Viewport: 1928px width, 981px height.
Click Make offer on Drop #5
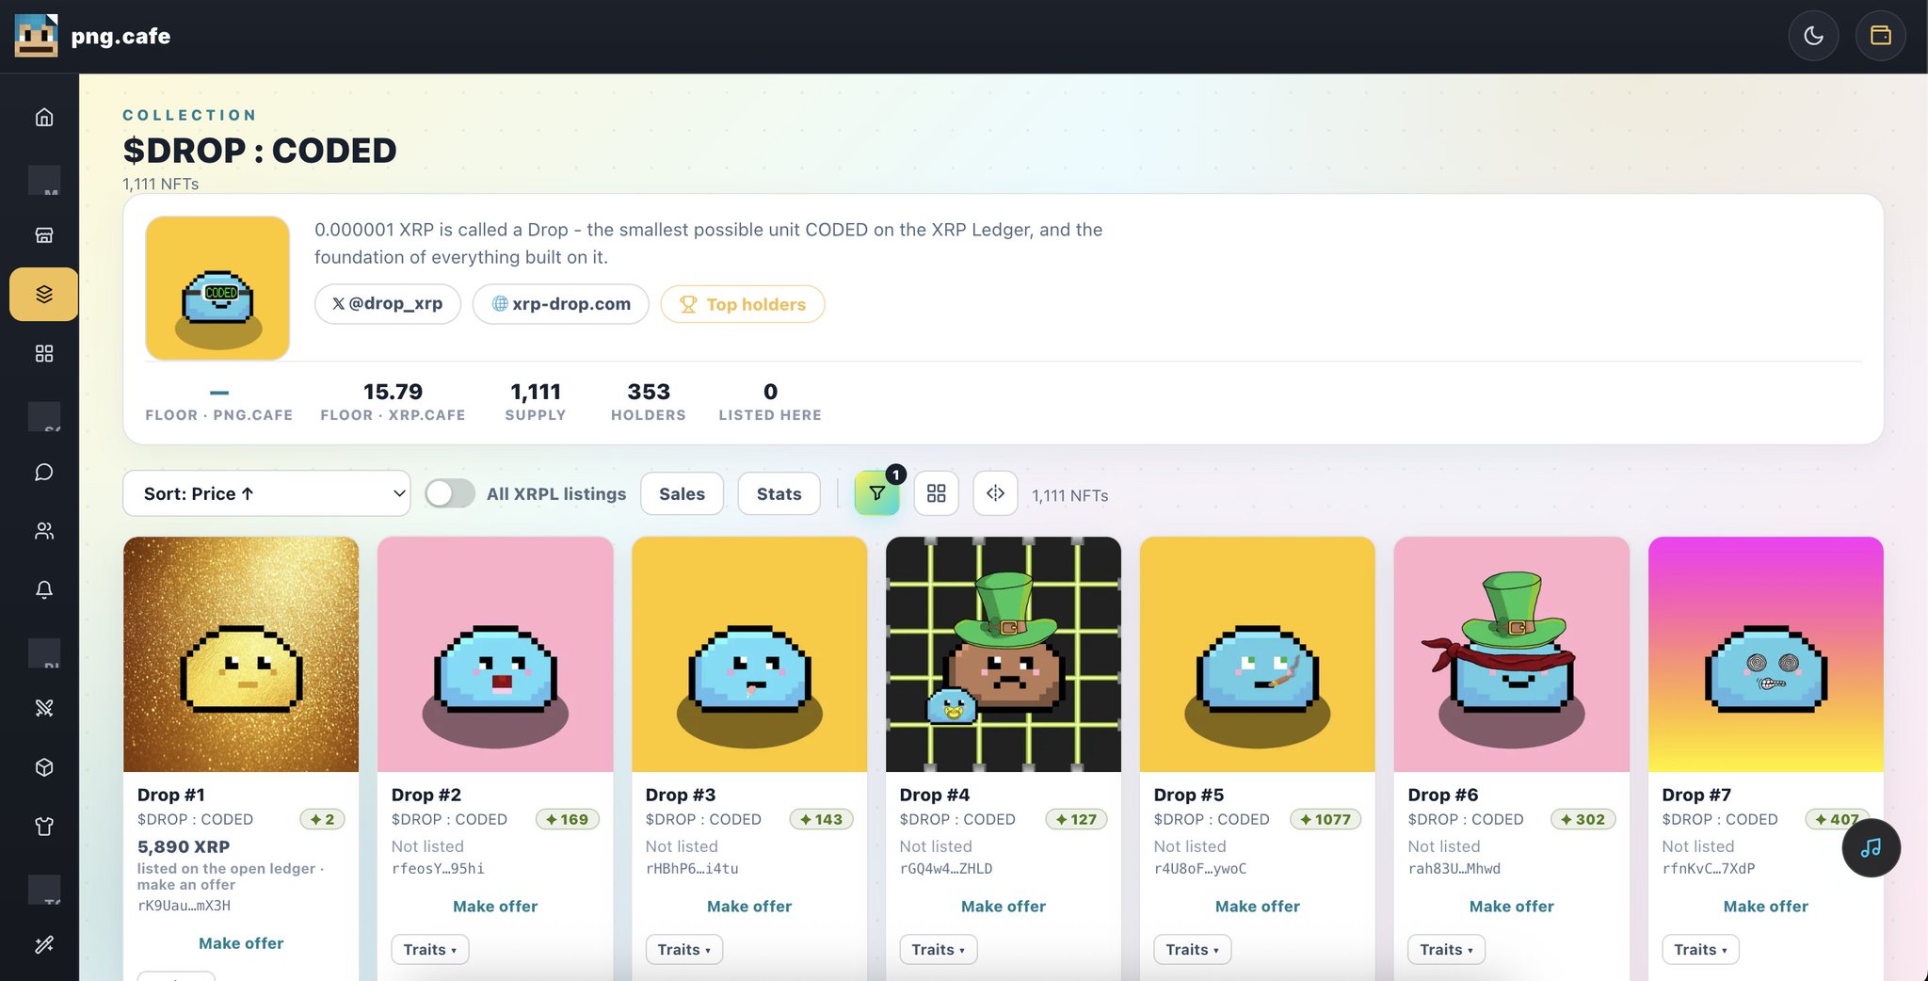tap(1258, 907)
